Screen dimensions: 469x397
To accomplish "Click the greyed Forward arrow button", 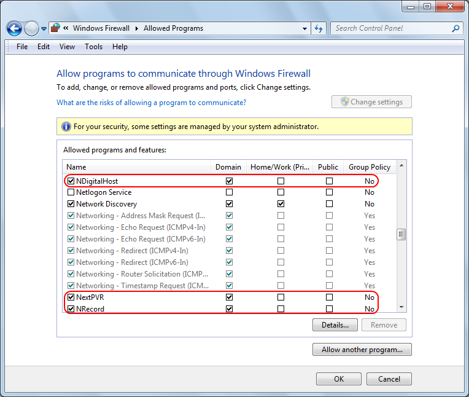I will tap(31, 29).
